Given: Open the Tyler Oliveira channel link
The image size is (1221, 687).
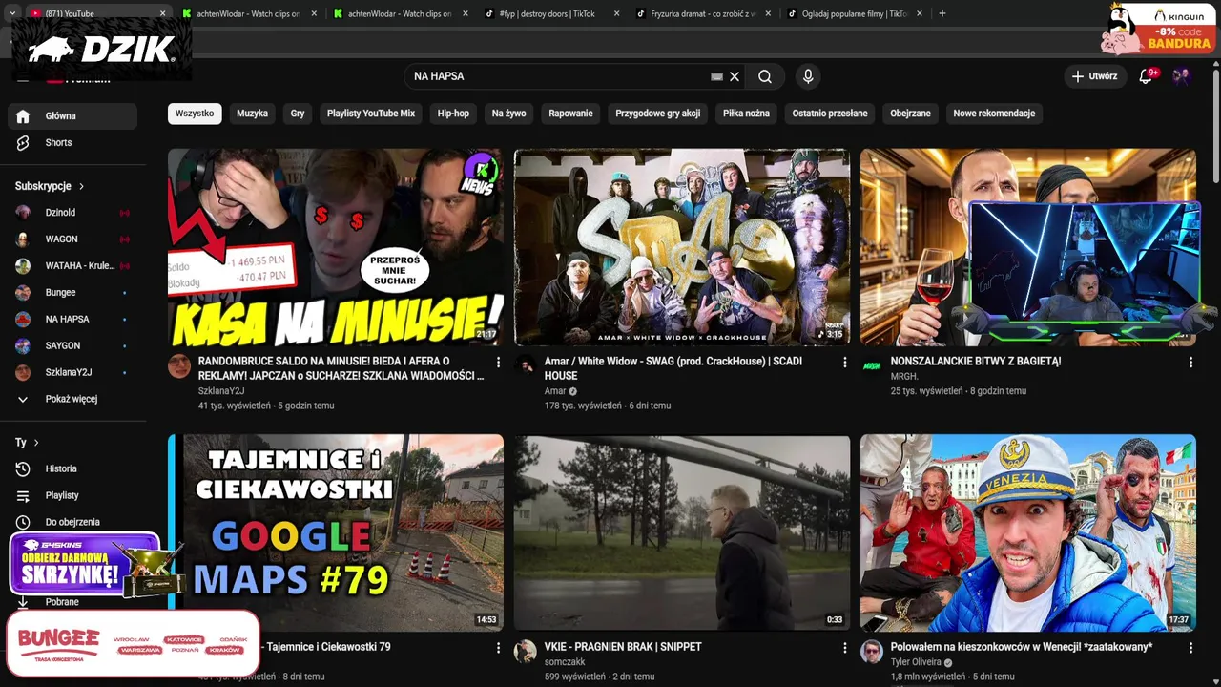Looking at the screenshot, I should tap(916, 662).
